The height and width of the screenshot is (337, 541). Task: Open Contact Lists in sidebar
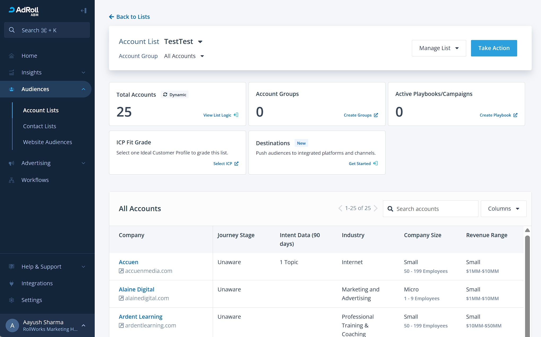click(40, 126)
